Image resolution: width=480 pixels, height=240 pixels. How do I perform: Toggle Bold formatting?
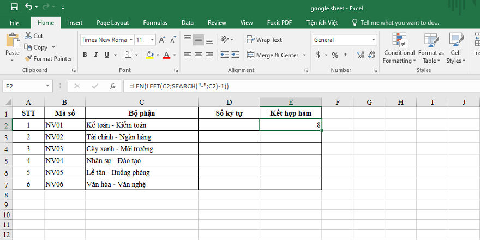[x=85, y=55]
